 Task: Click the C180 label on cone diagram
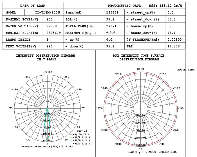pos(140,69)
